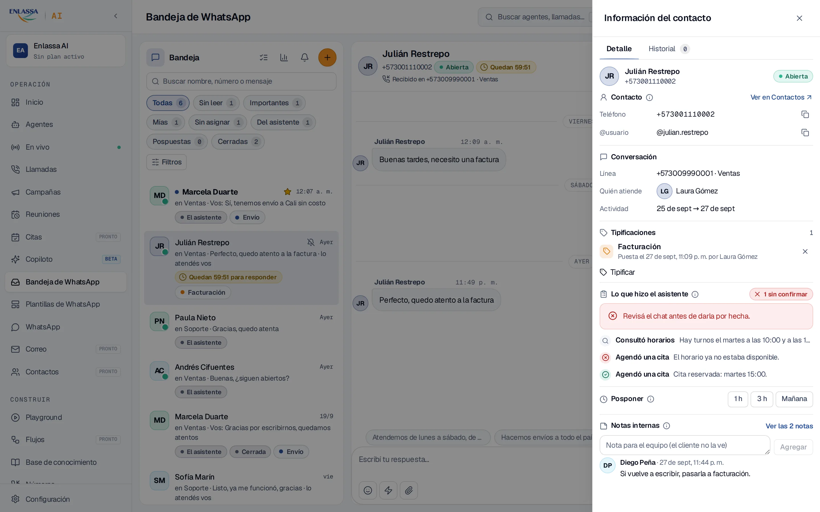Open the Enlassa AI workspace selector

(x=66, y=51)
